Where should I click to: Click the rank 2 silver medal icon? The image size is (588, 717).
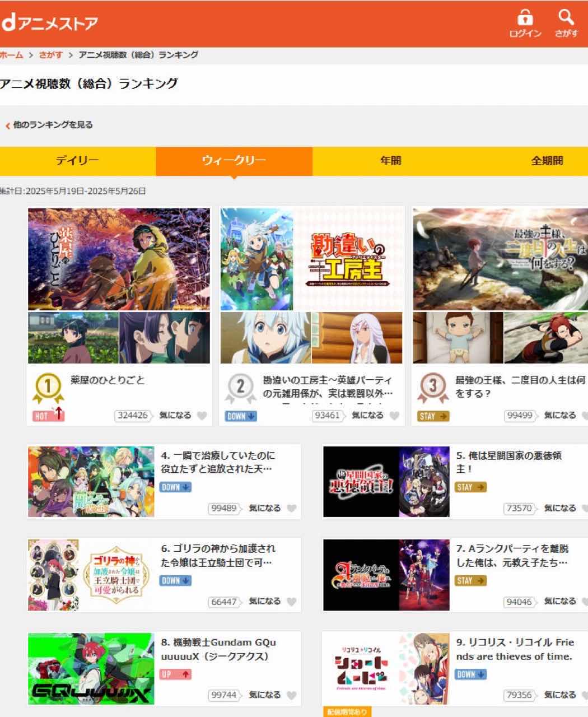pyautogui.click(x=240, y=388)
